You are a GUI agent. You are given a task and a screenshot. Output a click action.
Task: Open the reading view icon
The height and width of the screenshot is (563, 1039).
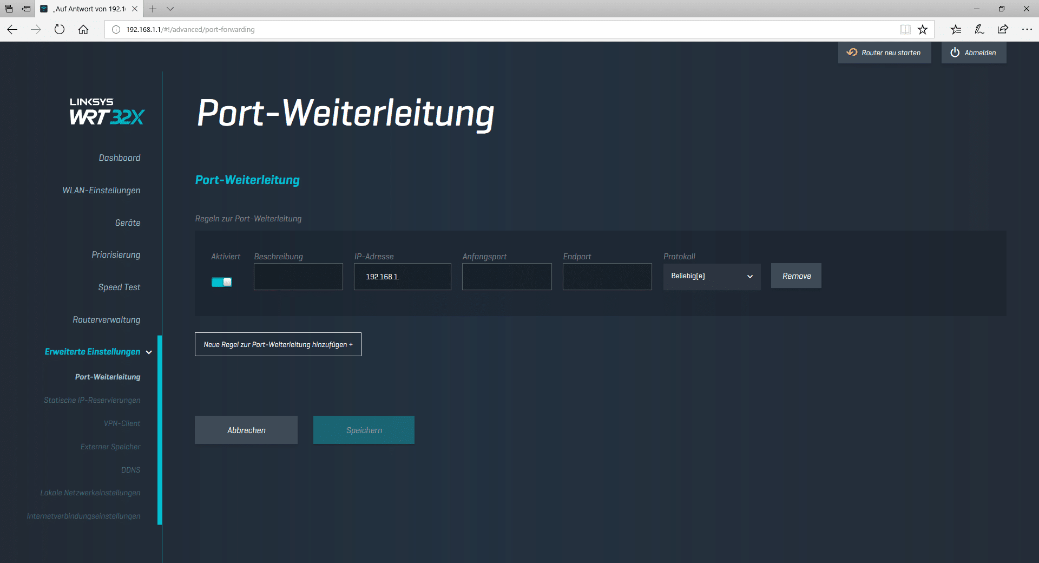[905, 29]
